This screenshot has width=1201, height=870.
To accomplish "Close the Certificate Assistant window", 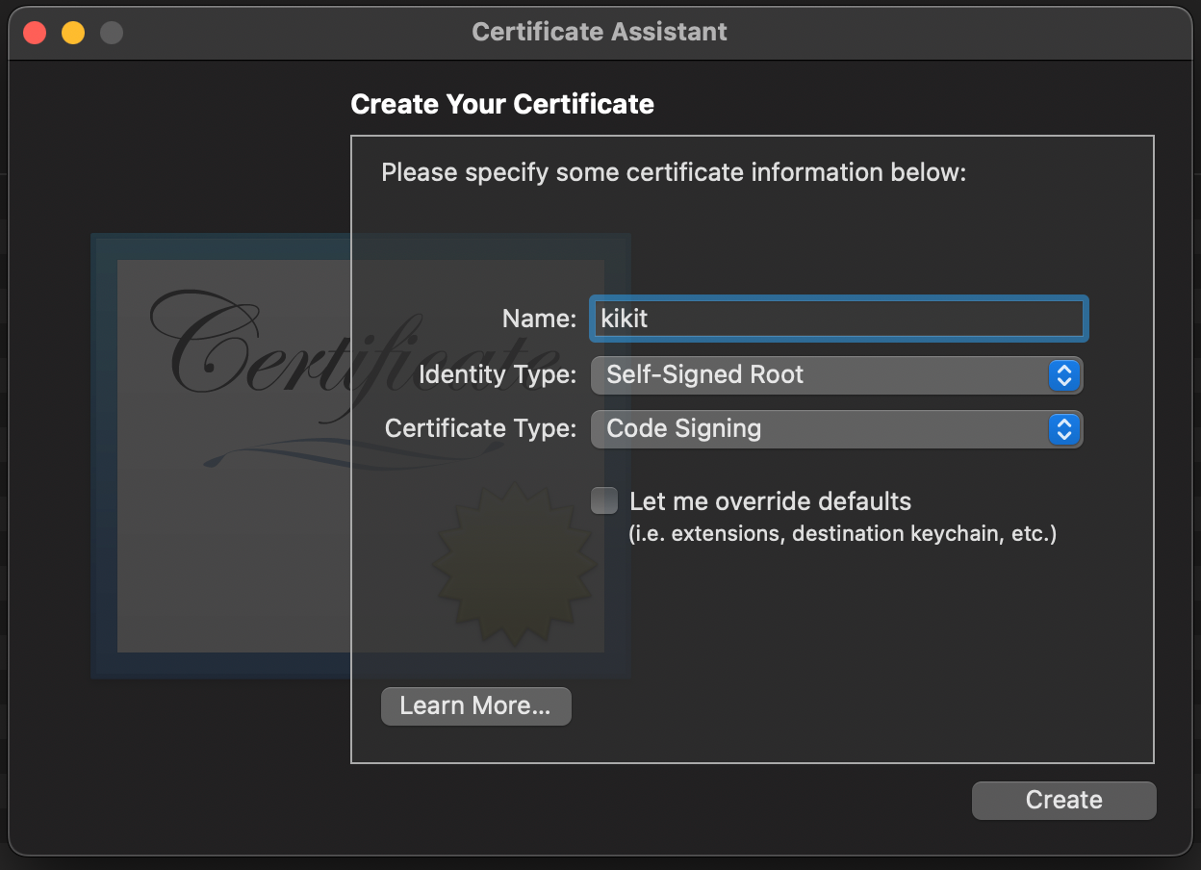I will 35,33.
